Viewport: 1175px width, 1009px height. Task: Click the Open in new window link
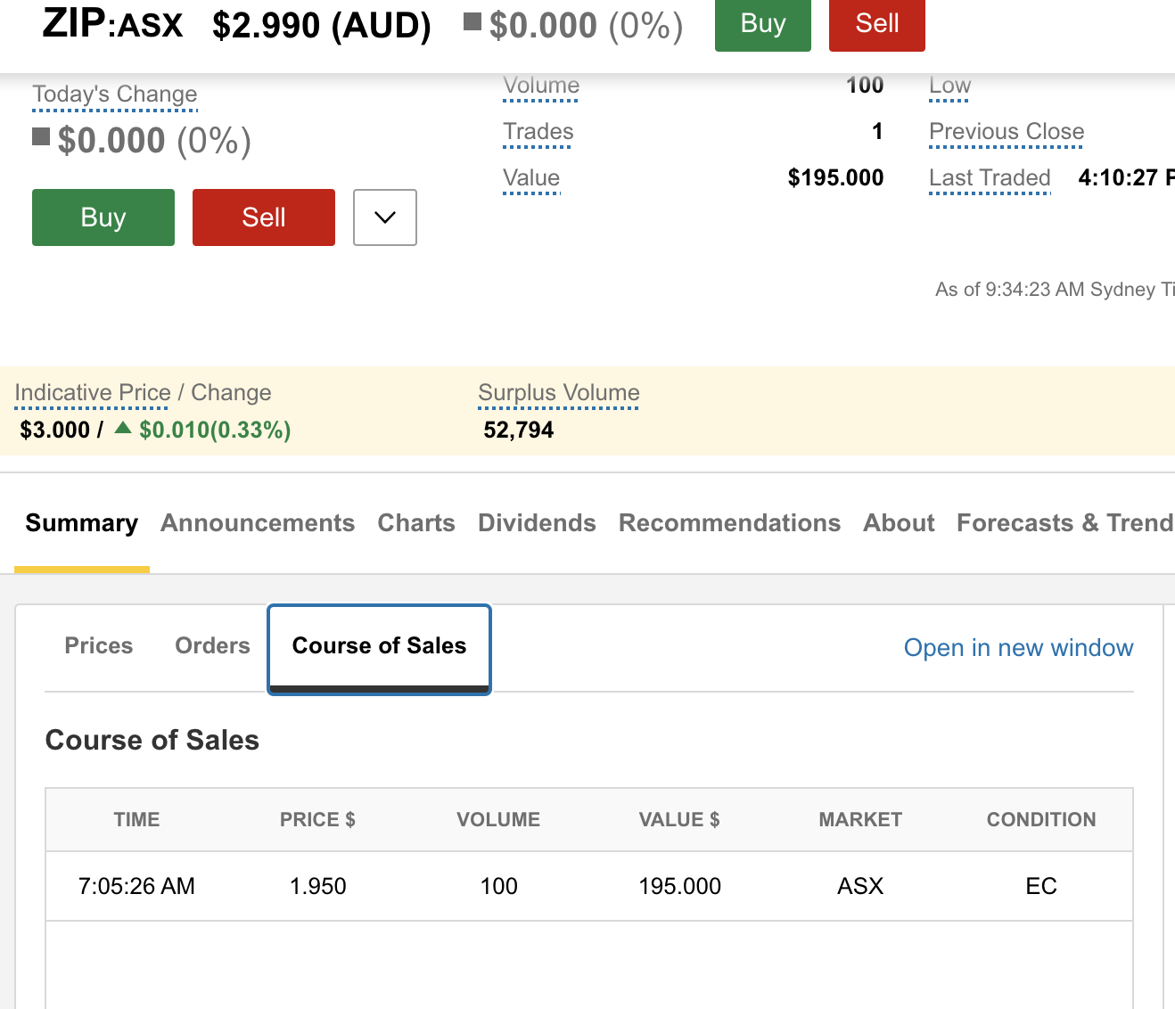click(x=1018, y=648)
